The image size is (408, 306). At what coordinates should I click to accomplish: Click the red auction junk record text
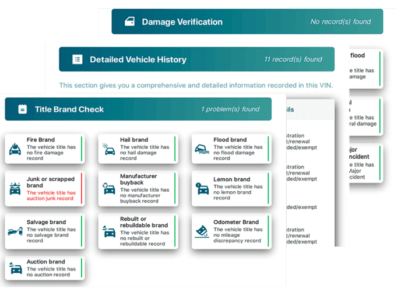(51, 195)
